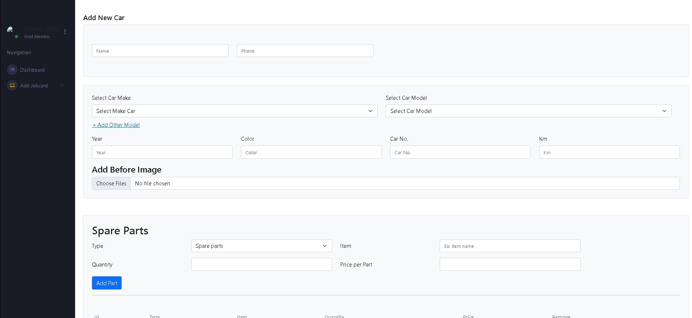
Task: Focus the Car No. input field
Action: pos(460,152)
